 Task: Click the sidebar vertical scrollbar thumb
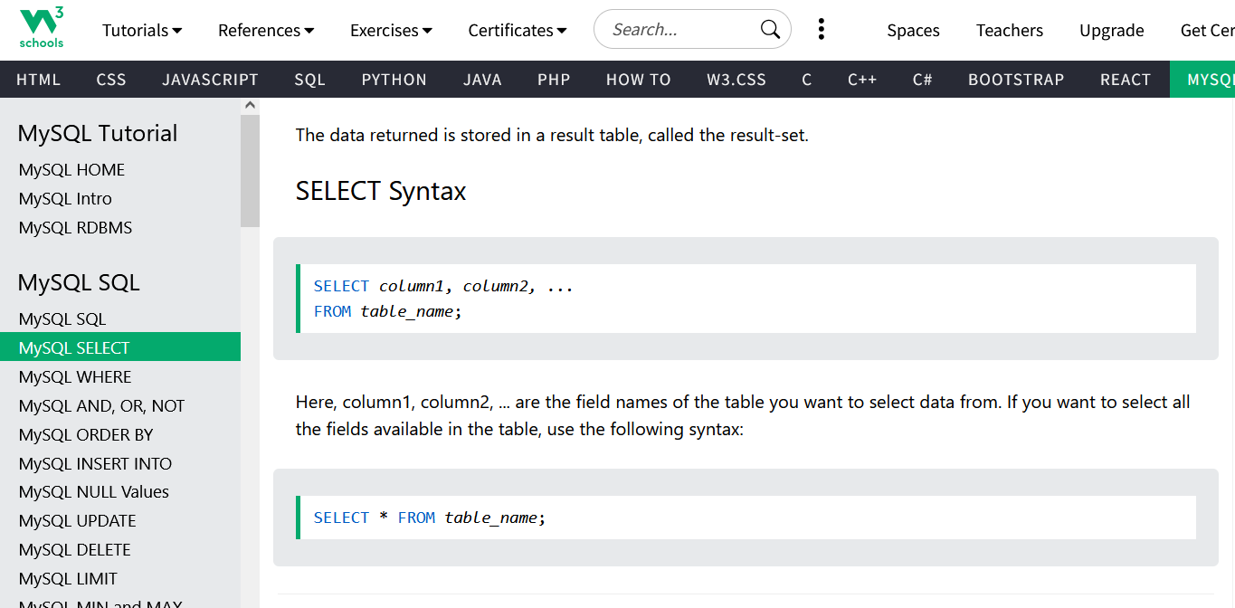[250, 170]
